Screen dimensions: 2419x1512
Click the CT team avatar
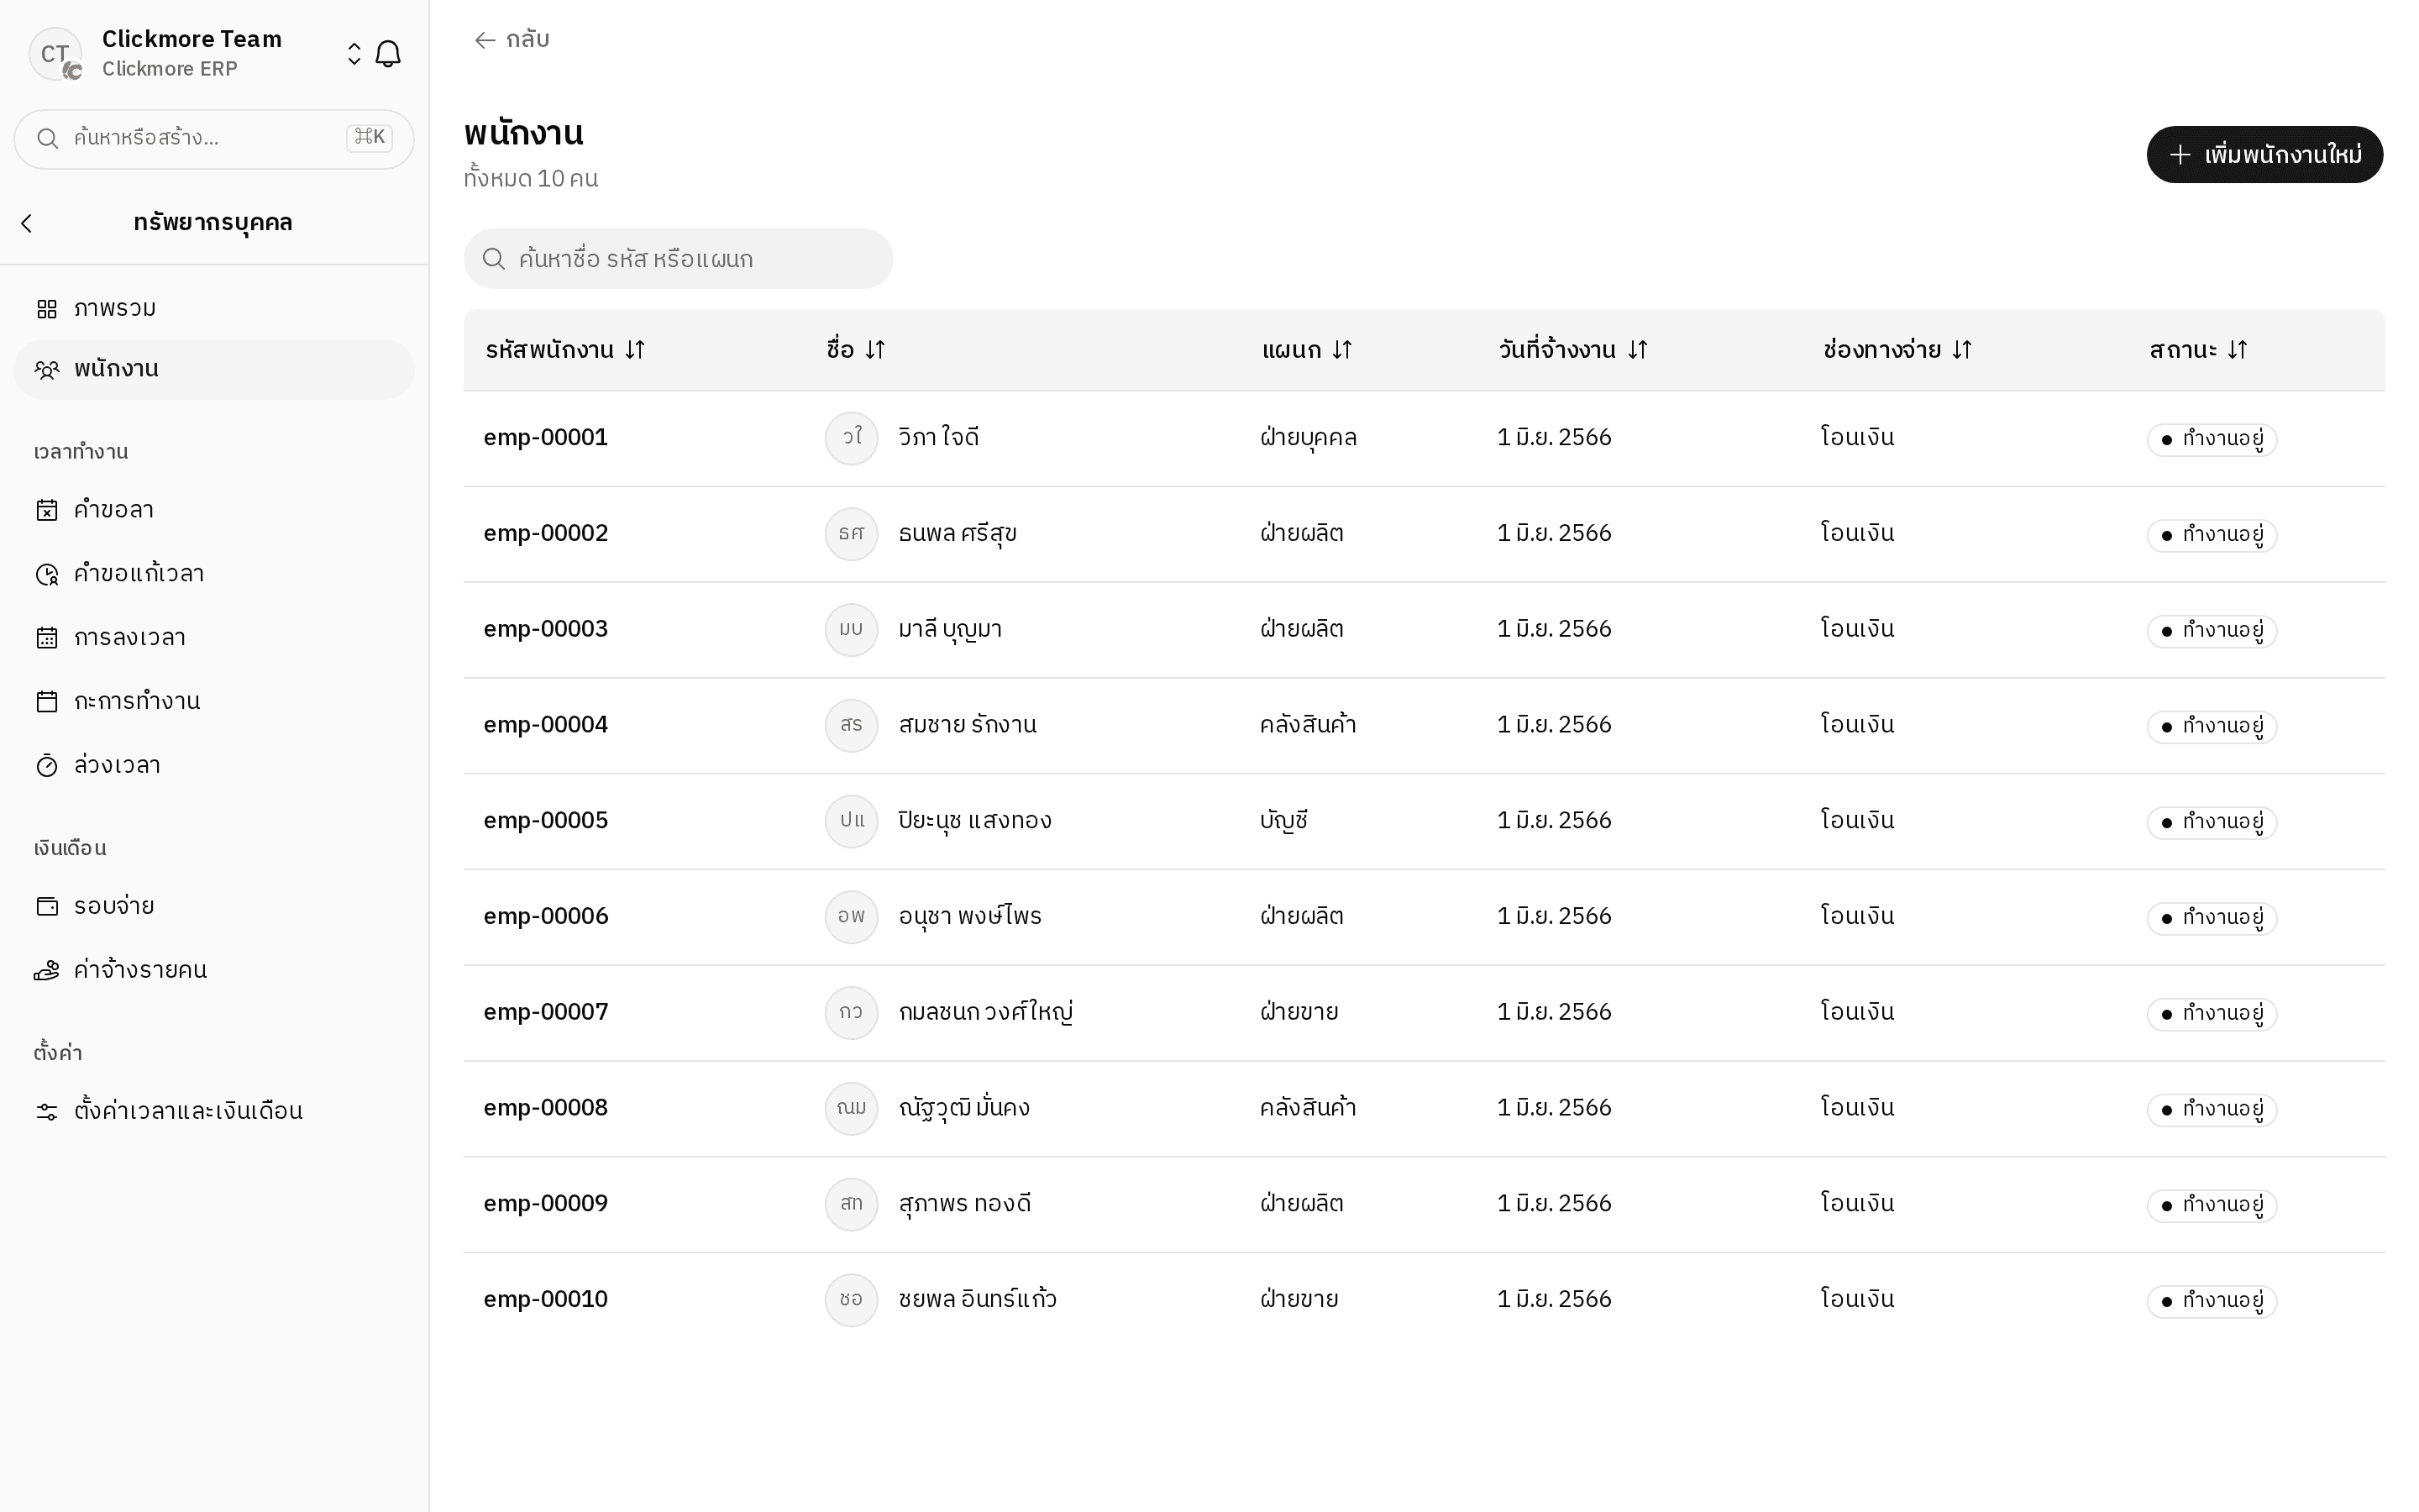55,54
